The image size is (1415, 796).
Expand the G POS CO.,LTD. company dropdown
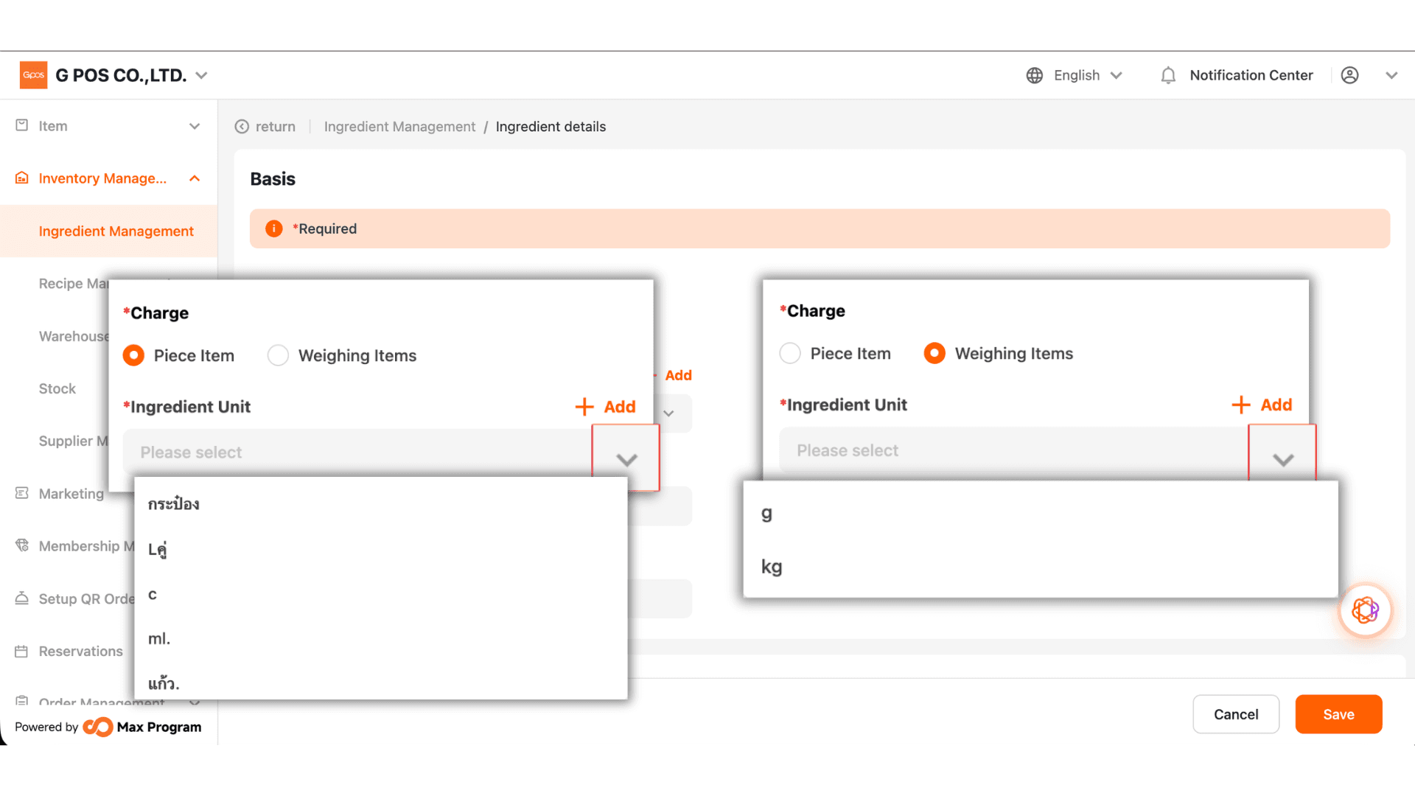pyautogui.click(x=202, y=75)
